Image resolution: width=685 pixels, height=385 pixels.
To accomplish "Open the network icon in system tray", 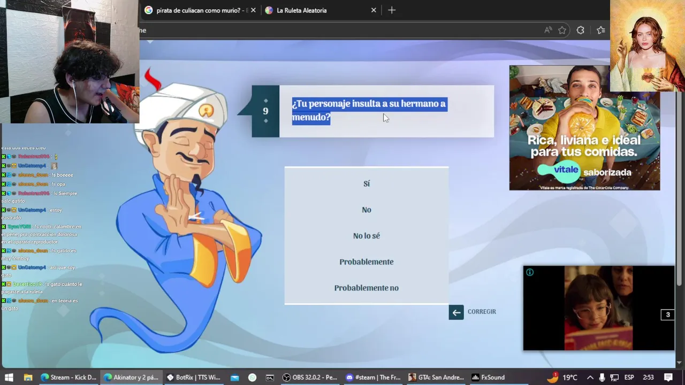I will [x=614, y=377].
